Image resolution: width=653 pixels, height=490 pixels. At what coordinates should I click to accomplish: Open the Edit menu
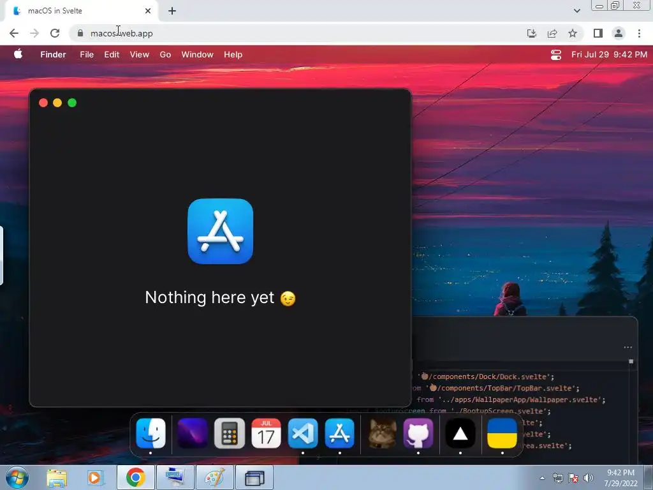(x=112, y=55)
